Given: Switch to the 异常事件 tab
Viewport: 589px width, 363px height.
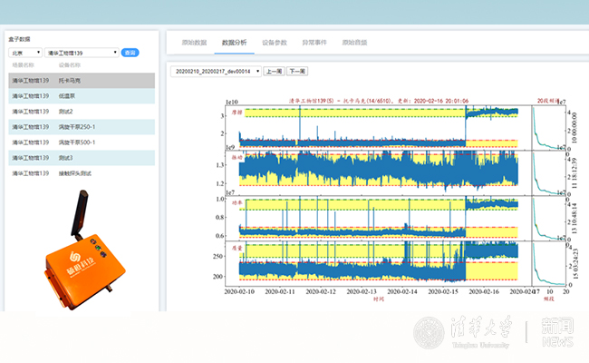Looking at the screenshot, I should 314,43.
